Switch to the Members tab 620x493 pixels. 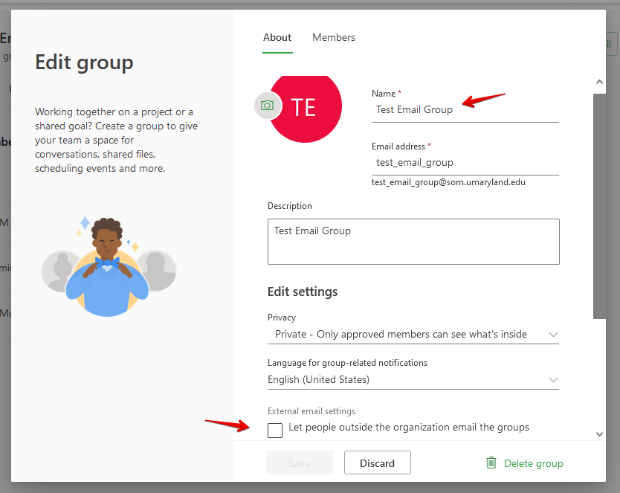334,37
